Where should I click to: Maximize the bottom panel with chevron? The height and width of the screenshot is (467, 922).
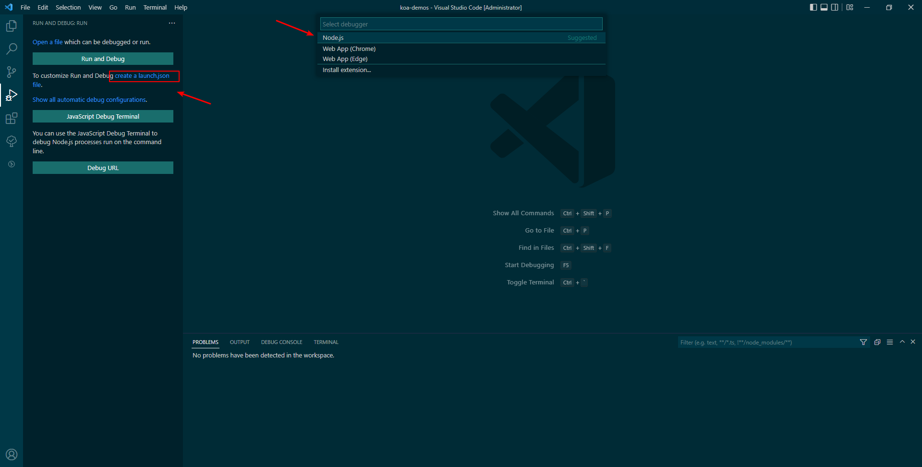pyautogui.click(x=902, y=342)
